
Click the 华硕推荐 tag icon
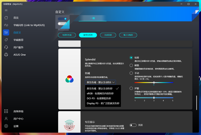point(6,40)
